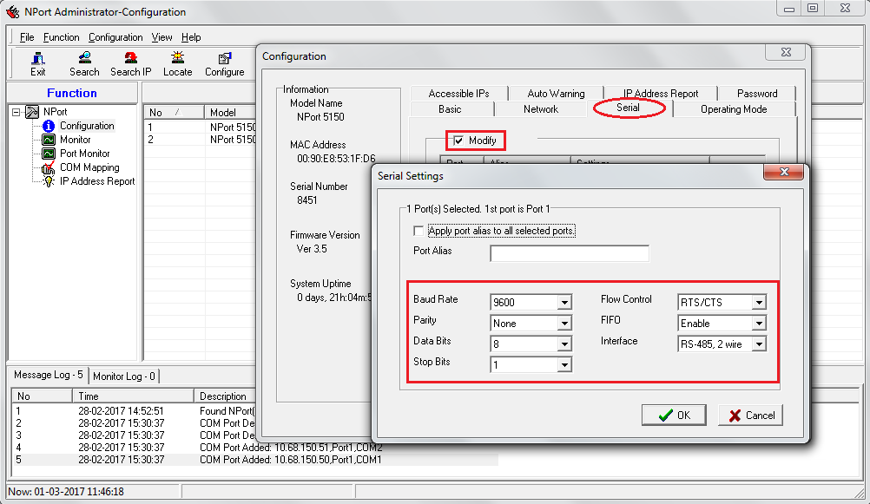Switch to the Operating Mode tab
Screen dimensions: 870x504
(734, 109)
